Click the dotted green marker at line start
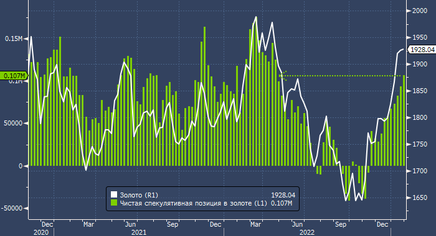Image resolution: width=436 pixels, height=236 pixels. (x=283, y=76)
